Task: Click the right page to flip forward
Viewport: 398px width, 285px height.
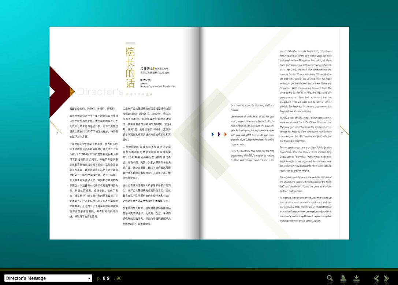Action: 274,133
